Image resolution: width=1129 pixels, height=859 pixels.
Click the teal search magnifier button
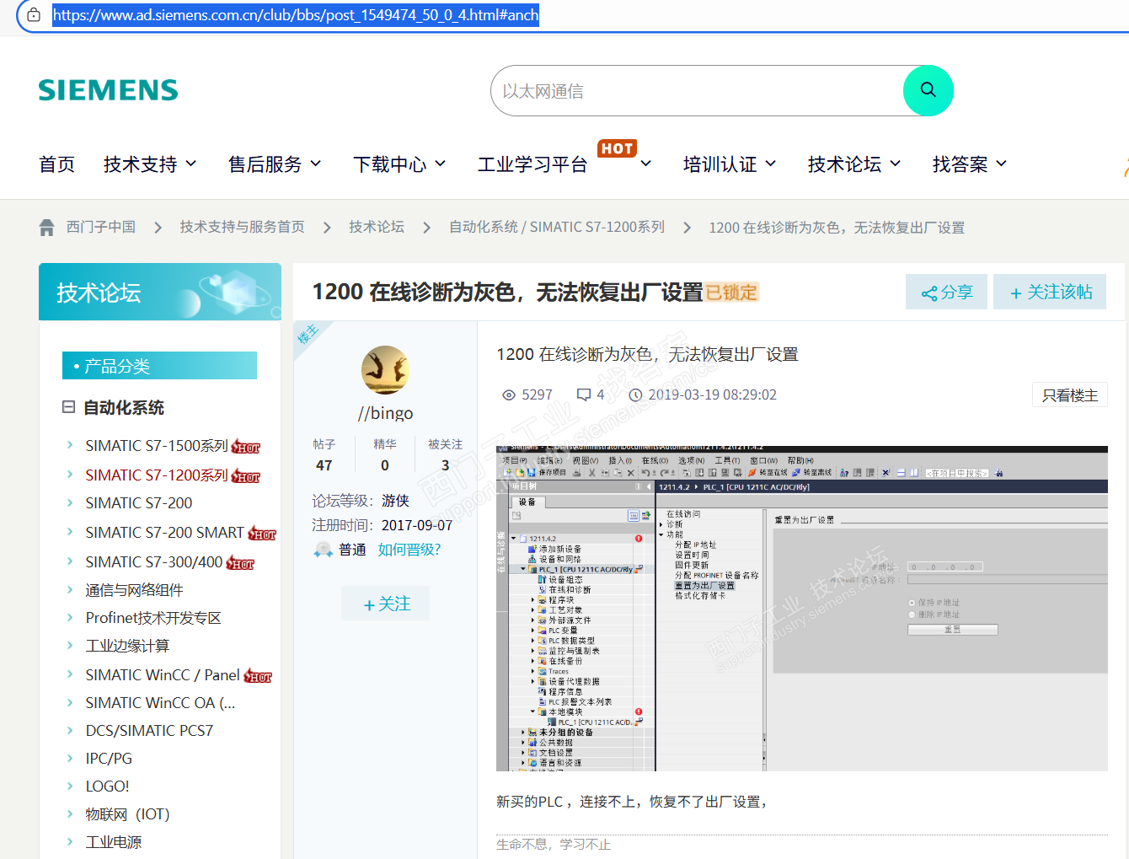[x=928, y=90]
